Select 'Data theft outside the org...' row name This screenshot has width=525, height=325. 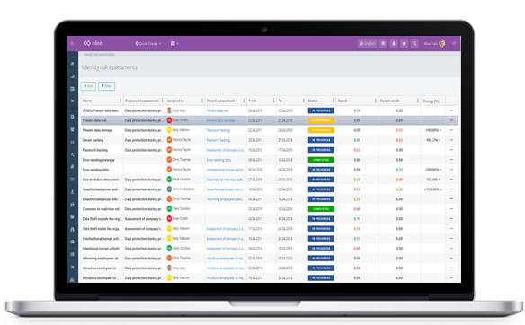102,219
